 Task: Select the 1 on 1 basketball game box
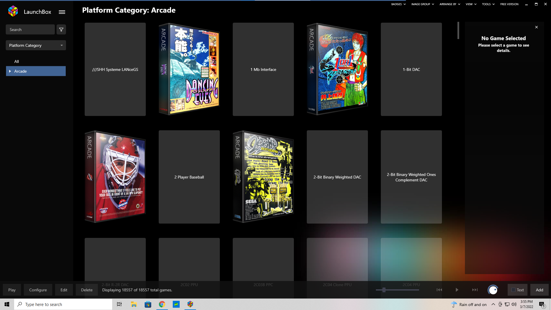(337, 69)
